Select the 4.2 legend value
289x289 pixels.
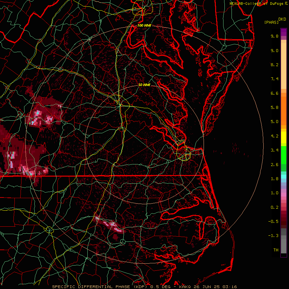[x=275, y=136]
